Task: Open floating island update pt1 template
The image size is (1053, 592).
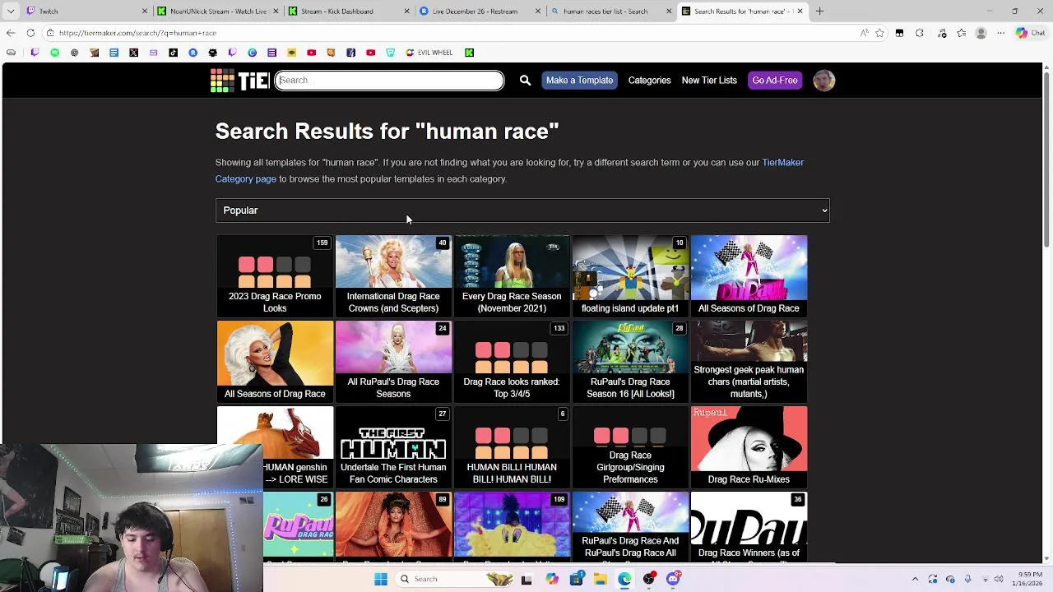Action: point(630,275)
